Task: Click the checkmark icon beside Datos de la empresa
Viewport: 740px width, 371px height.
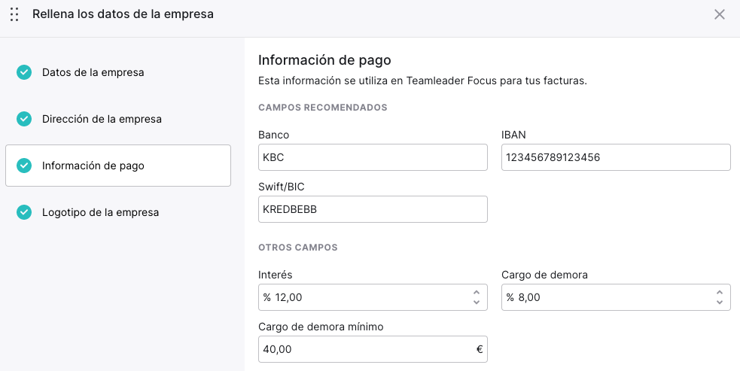Action: coord(24,72)
